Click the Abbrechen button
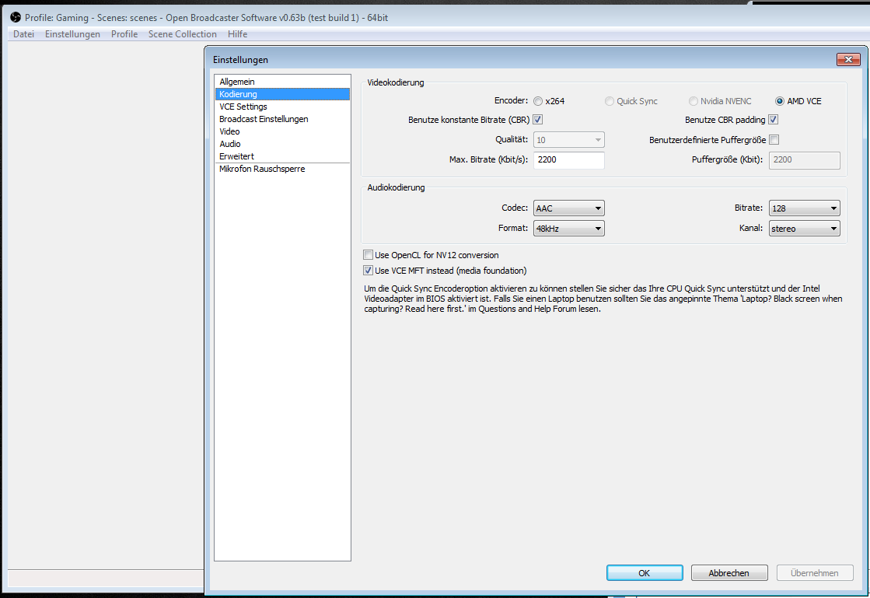870x598 pixels. coord(729,573)
